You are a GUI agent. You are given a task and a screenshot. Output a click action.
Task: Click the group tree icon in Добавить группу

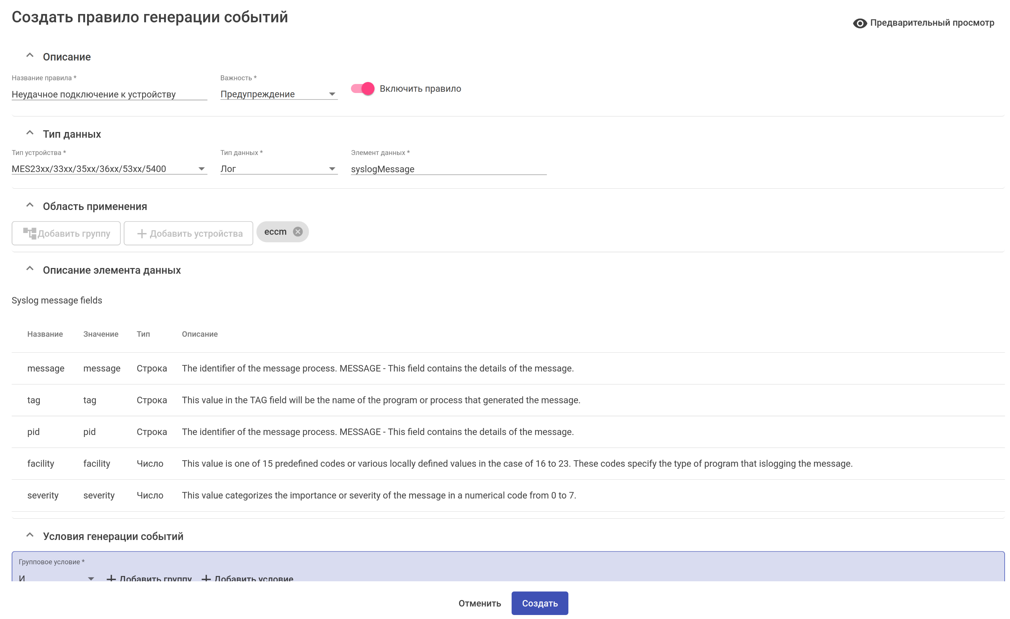29,233
